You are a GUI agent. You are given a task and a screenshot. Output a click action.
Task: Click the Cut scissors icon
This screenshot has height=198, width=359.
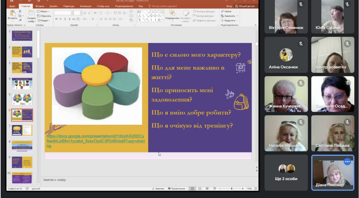pyautogui.click(x=20, y=11)
